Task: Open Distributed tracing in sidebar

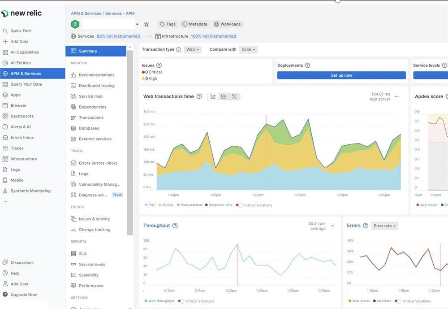Action: click(x=96, y=86)
